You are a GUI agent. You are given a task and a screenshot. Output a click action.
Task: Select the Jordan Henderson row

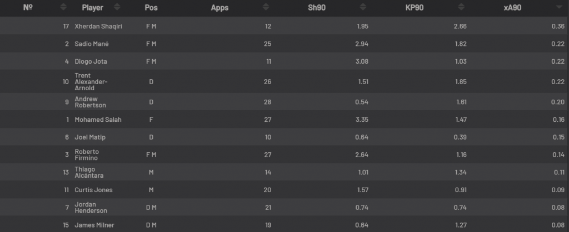coord(284,208)
